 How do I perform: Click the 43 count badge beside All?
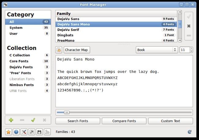tap(46, 22)
